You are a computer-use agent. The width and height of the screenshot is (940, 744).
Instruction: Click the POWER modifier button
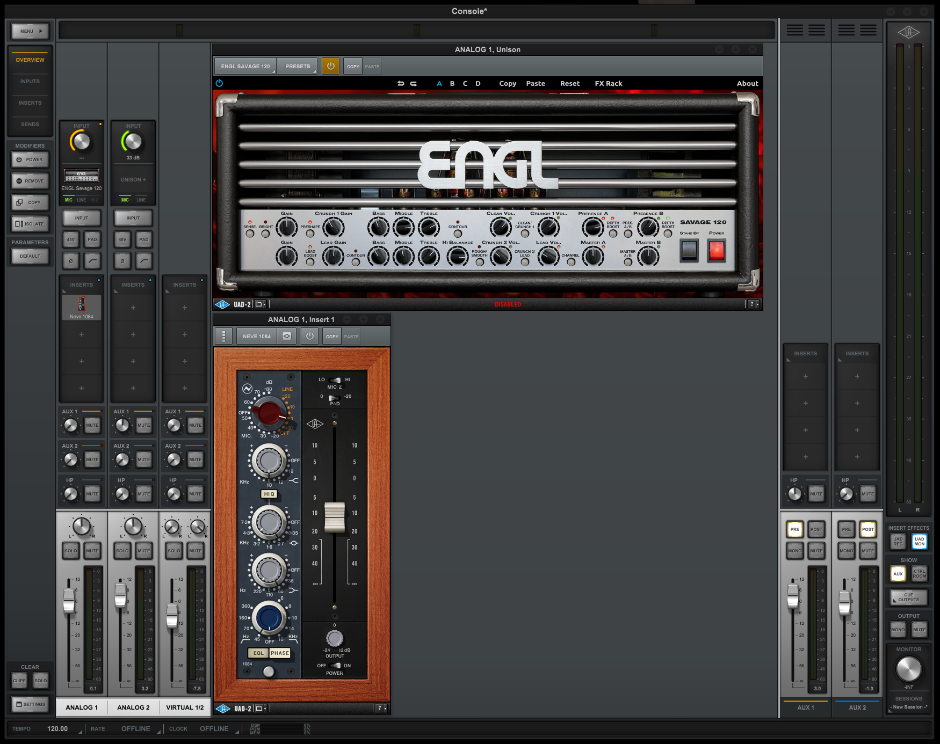[30, 159]
